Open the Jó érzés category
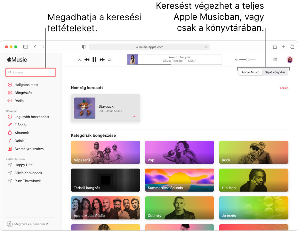The width and height of the screenshot is (298, 231). (254, 208)
